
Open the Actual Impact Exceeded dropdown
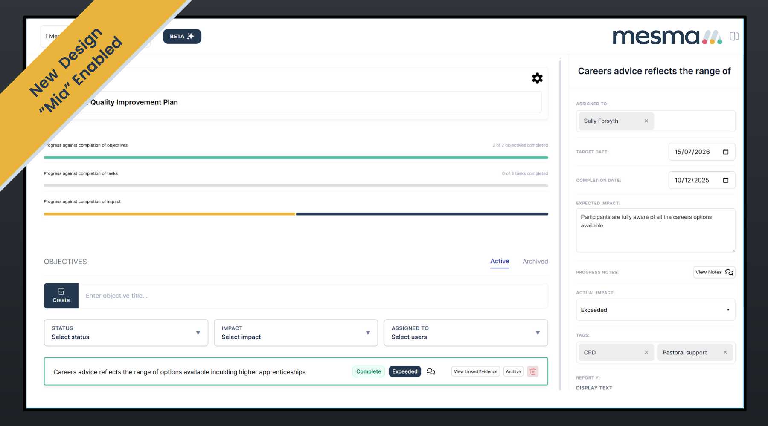coord(655,310)
